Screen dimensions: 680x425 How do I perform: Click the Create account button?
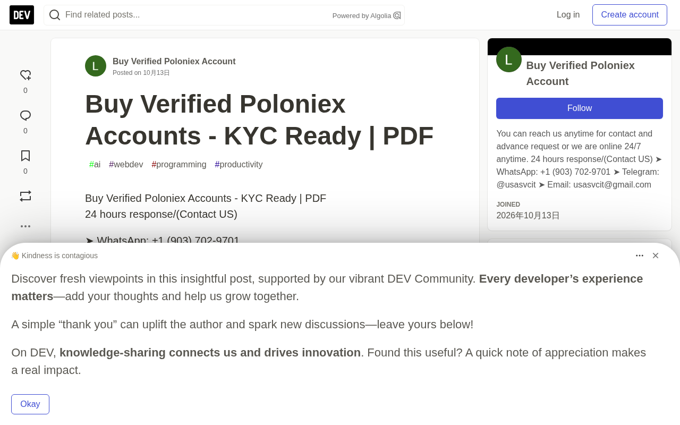point(630,15)
